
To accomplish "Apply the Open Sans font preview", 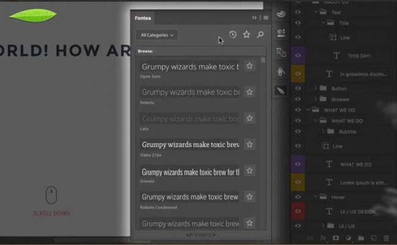I will tap(189, 66).
